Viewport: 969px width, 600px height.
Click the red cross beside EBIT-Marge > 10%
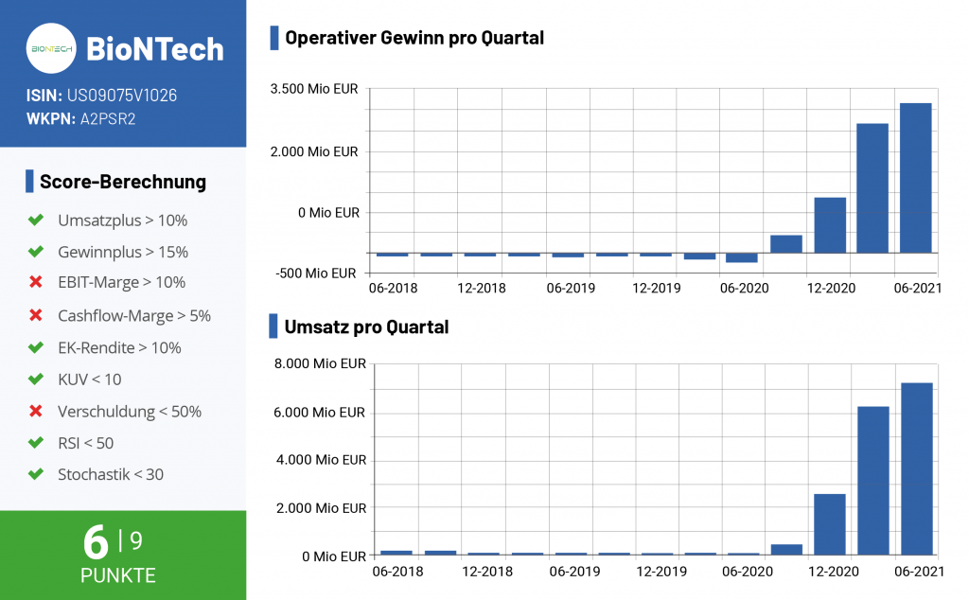[x=36, y=282]
